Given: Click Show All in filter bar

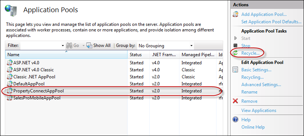Looking at the screenshot, I should click(102, 45).
